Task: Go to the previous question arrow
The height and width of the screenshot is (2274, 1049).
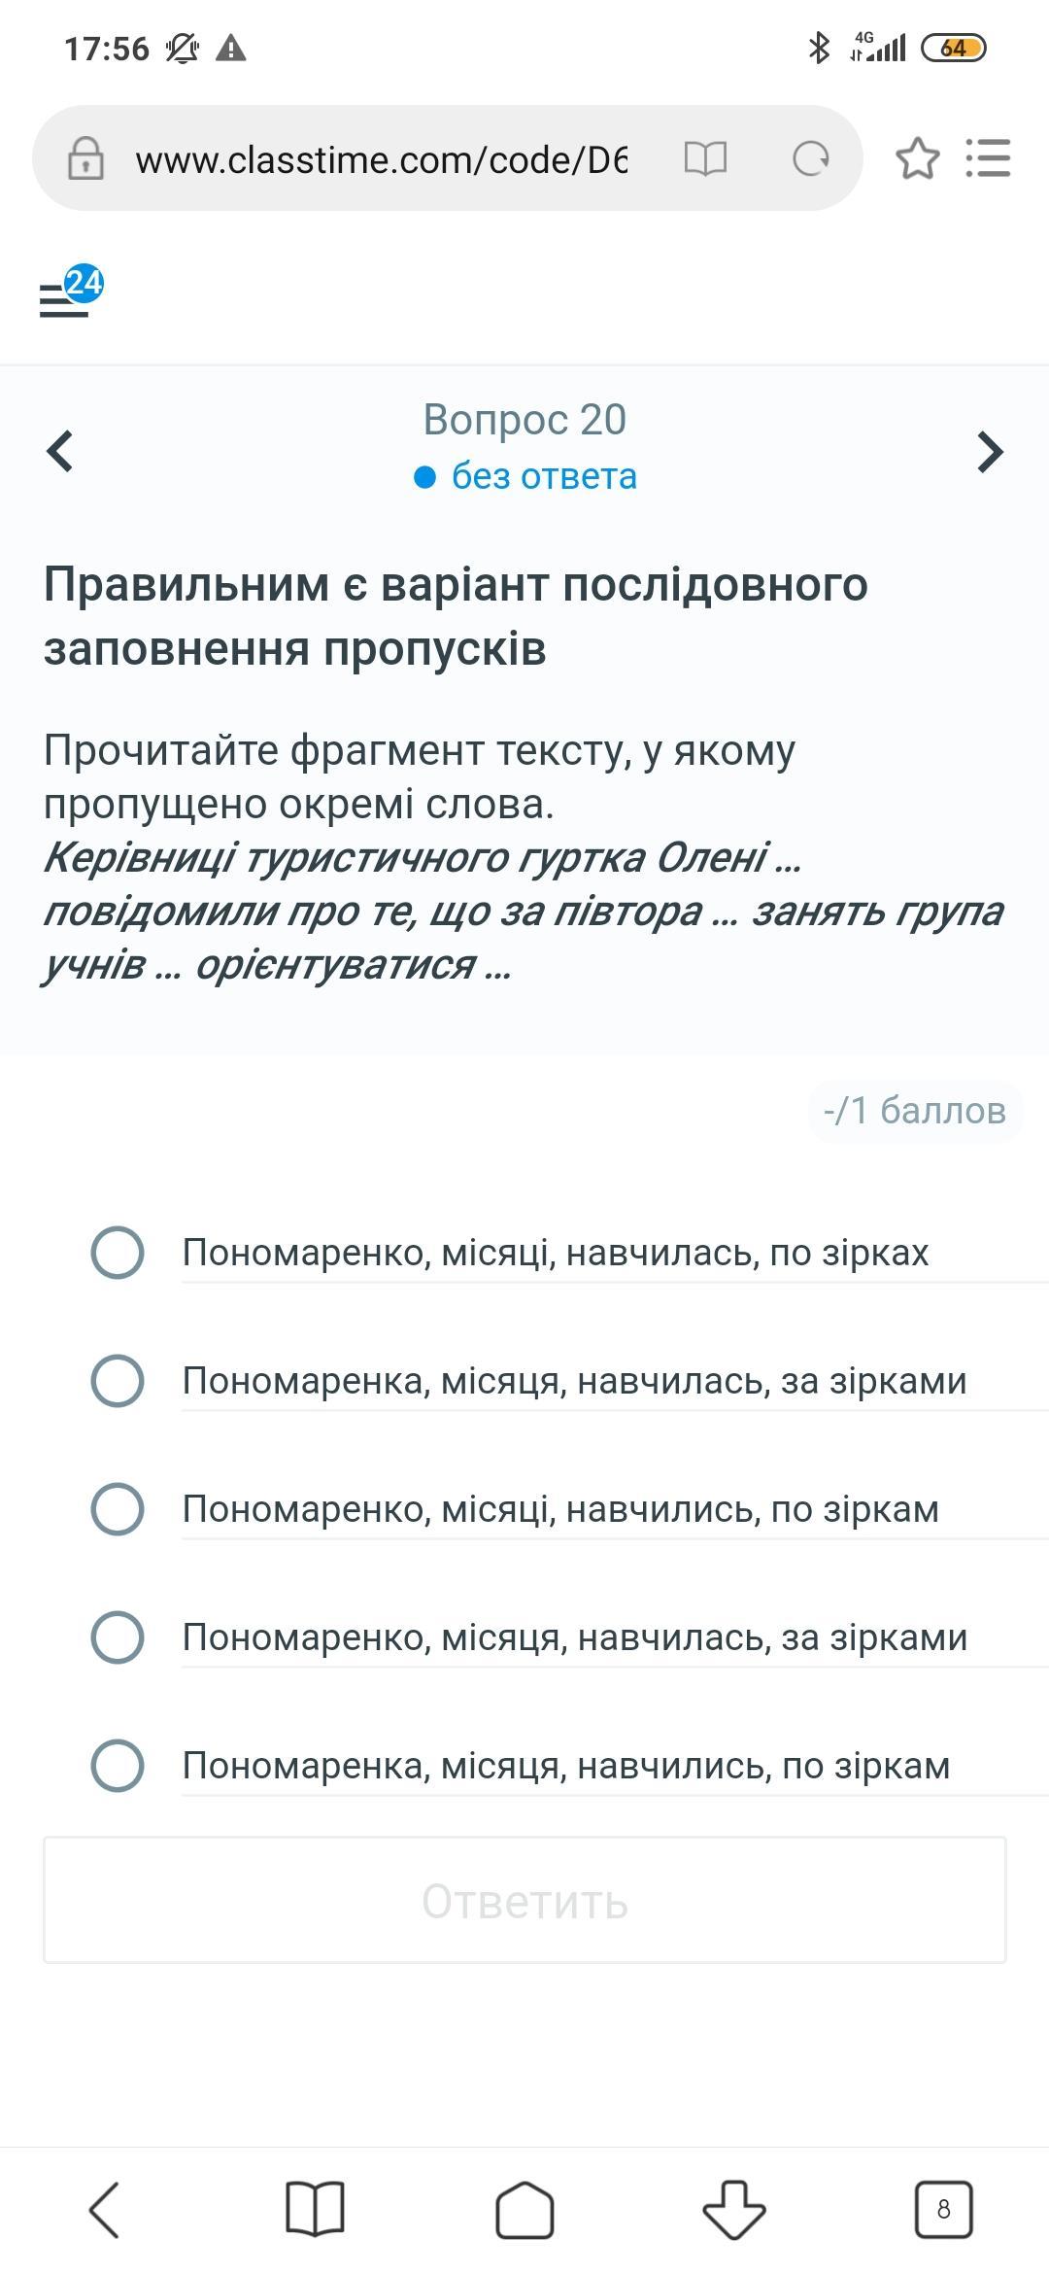Action: (x=60, y=451)
